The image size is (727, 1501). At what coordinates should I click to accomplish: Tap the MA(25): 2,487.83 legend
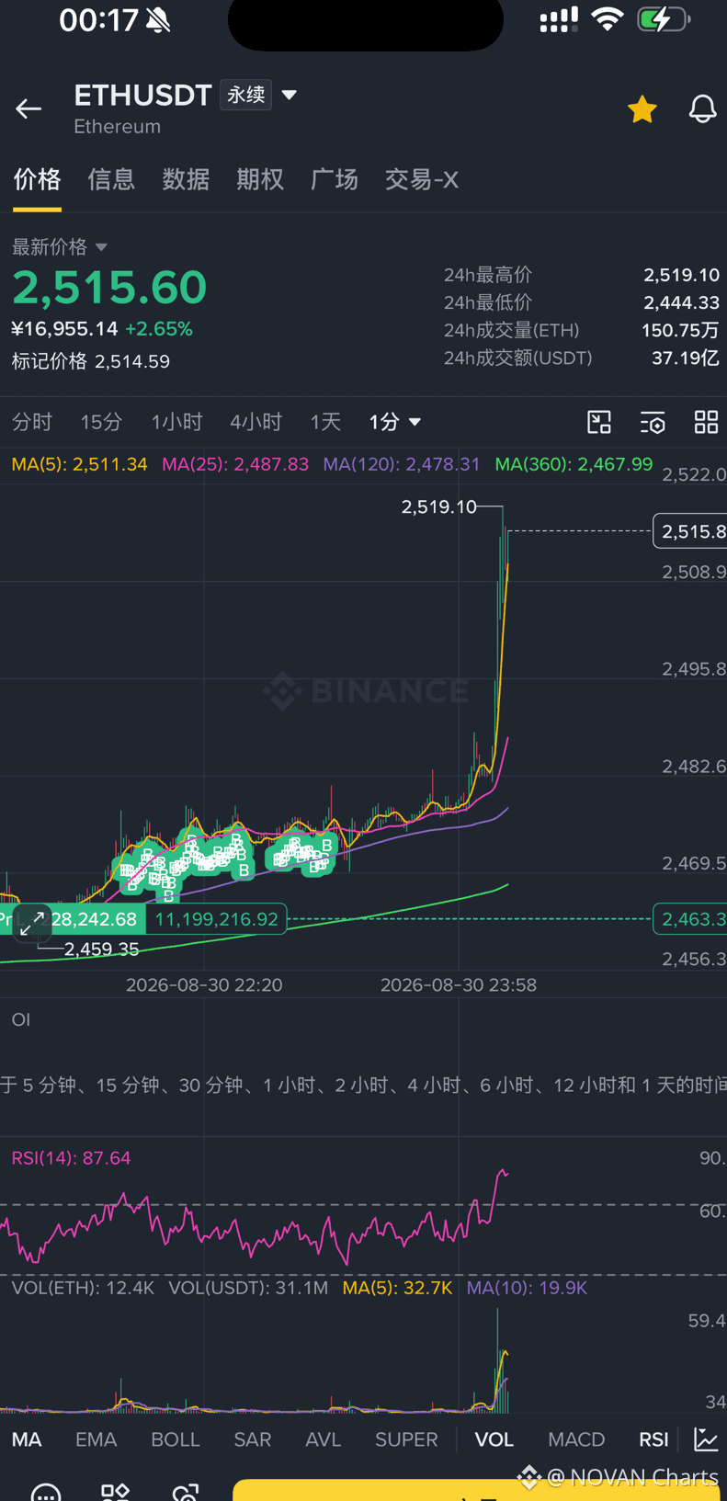235,464
